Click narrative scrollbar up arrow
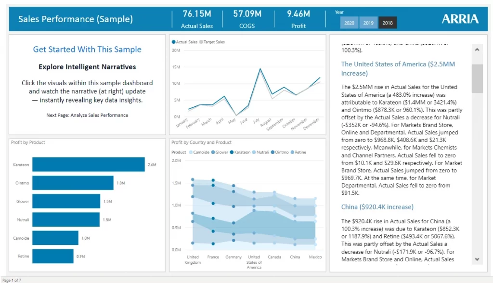 tap(477, 50)
